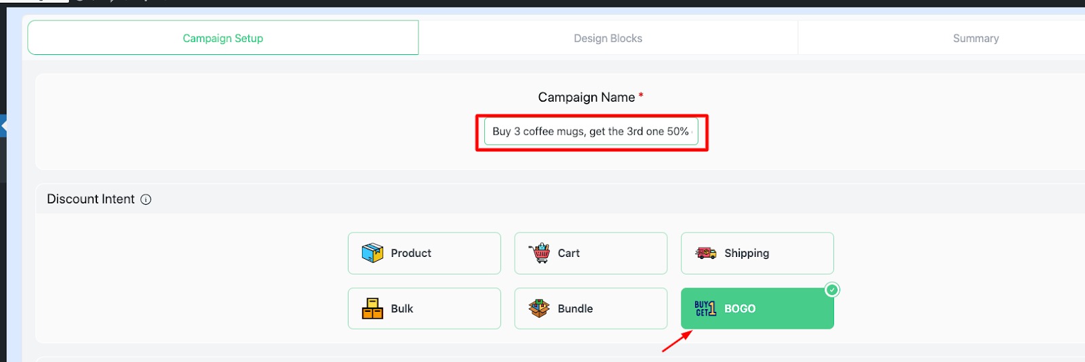This screenshot has height=362, width=1085.
Task: Choose the Bundle discount intent card
Action: 591,308
